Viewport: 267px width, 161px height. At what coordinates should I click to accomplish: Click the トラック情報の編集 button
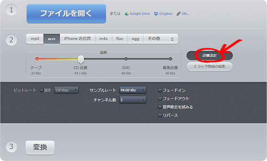pyautogui.click(x=209, y=67)
